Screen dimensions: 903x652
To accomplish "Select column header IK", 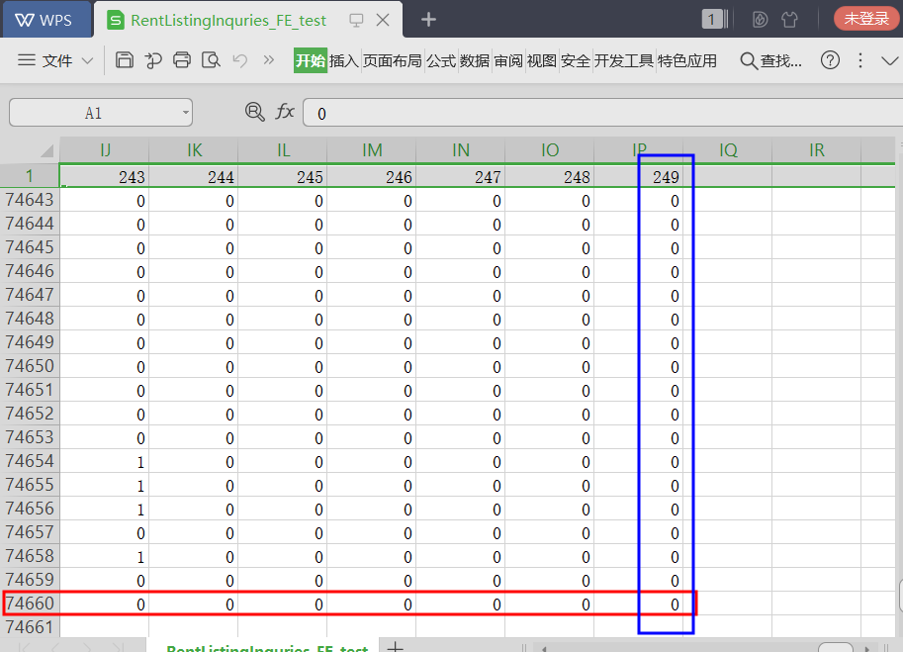I will pos(194,151).
